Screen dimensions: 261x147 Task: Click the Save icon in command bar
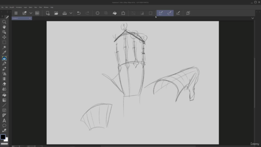(x=64, y=13)
